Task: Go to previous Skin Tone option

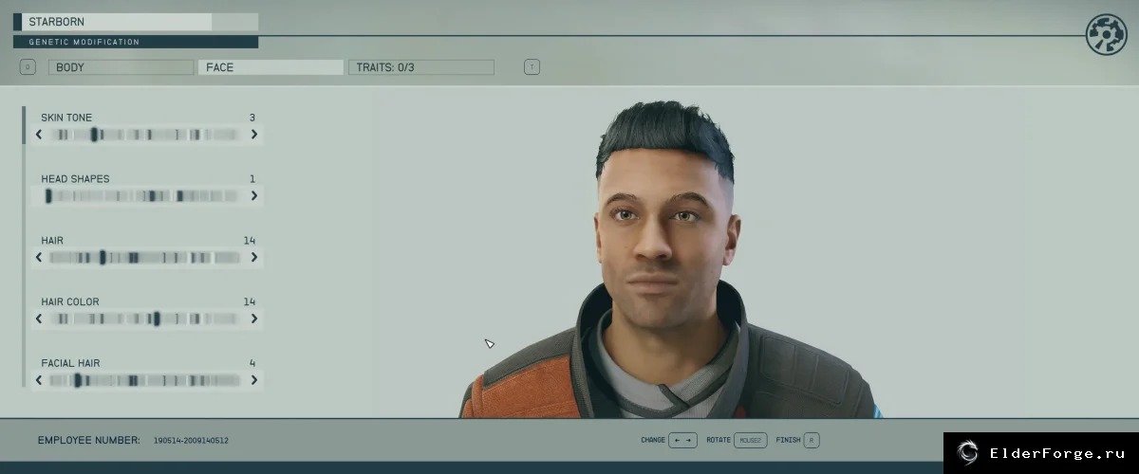Action: [x=39, y=135]
